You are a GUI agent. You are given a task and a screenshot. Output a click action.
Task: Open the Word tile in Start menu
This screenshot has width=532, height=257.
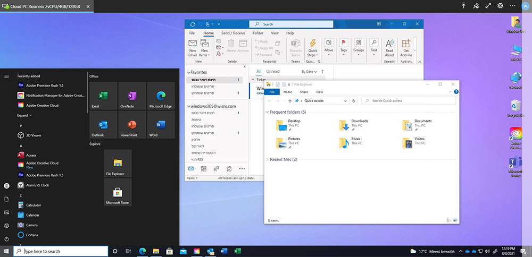[x=161, y=125]
